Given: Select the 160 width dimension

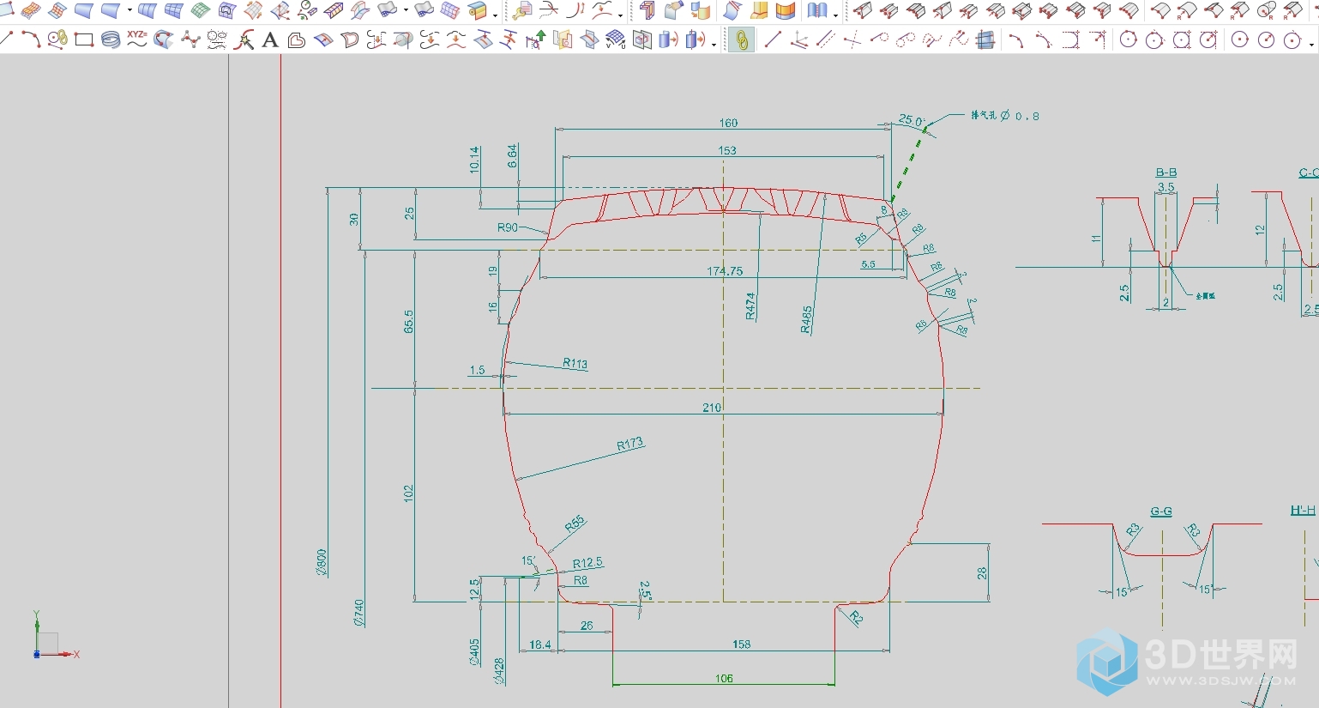Looking at the screenshot, I should point(728,123).
